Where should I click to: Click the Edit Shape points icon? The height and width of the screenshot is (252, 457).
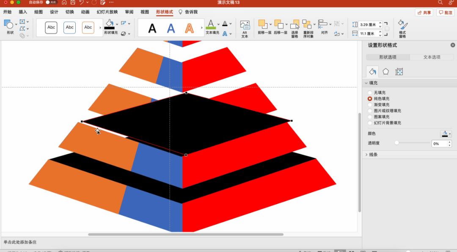[x=22, y=28]
